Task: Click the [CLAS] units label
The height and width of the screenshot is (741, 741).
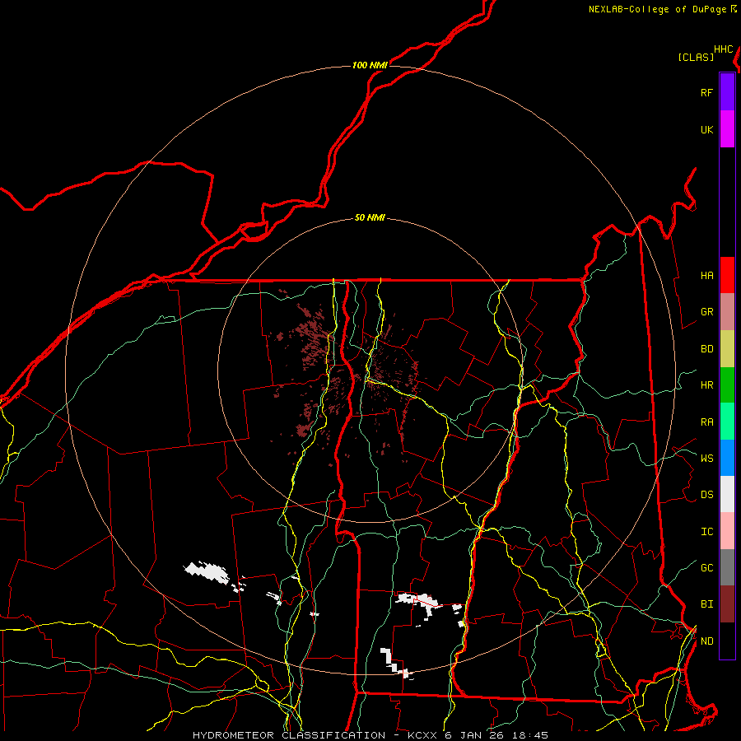Action: (x=696, y=57)
